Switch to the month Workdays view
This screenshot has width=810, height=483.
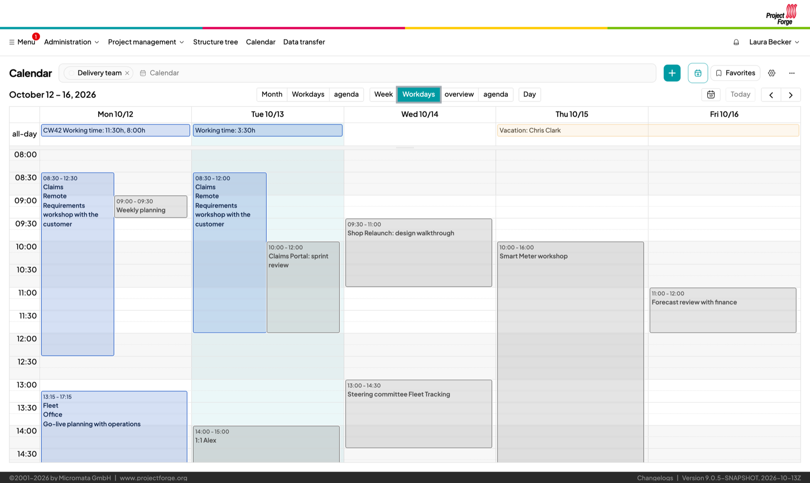308,94
